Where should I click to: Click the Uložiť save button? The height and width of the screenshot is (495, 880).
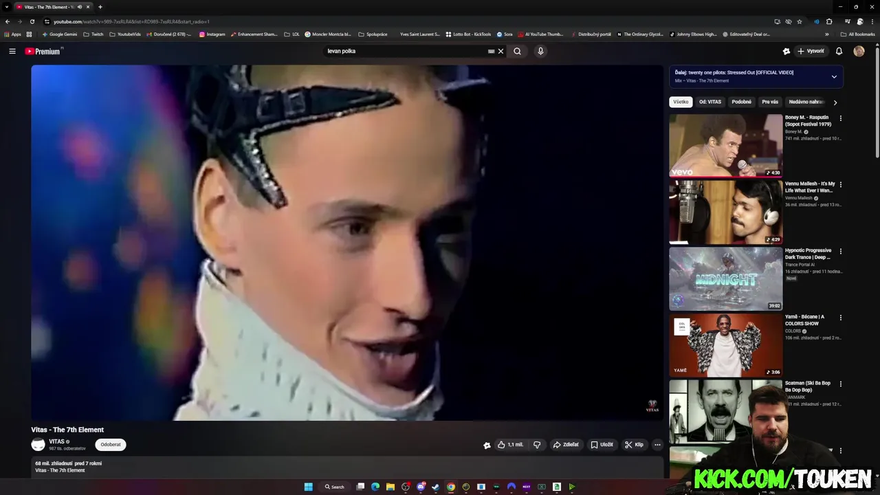tap(602, 445)
